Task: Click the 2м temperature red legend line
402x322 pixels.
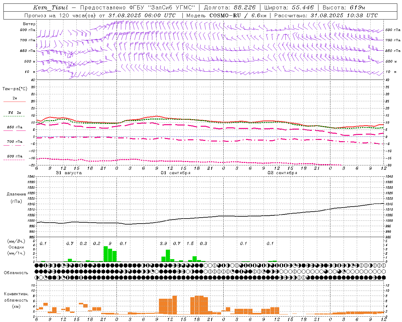Action: click(x=14, y=102)
